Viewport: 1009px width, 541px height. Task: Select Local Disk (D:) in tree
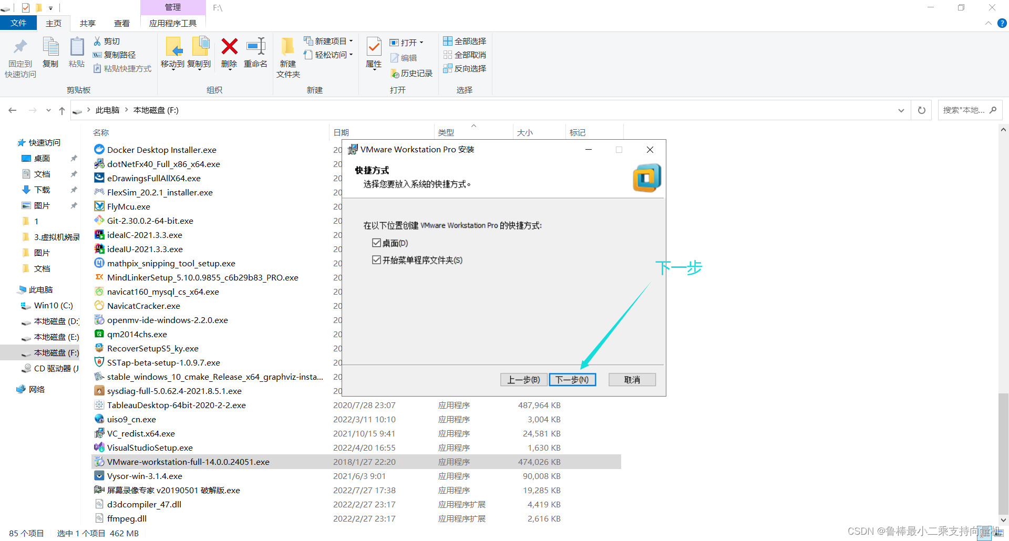point(56,321)
